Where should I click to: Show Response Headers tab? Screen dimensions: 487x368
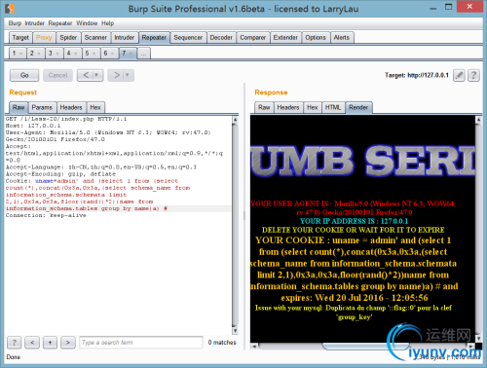[x=288, y=107]
